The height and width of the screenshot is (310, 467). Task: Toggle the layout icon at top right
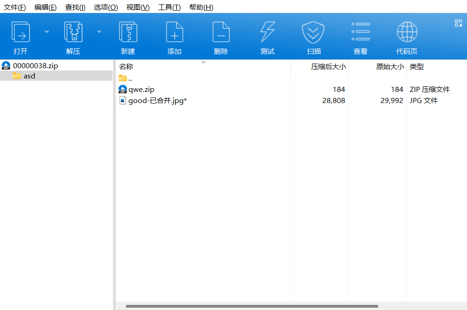click(x=458, y=22)
